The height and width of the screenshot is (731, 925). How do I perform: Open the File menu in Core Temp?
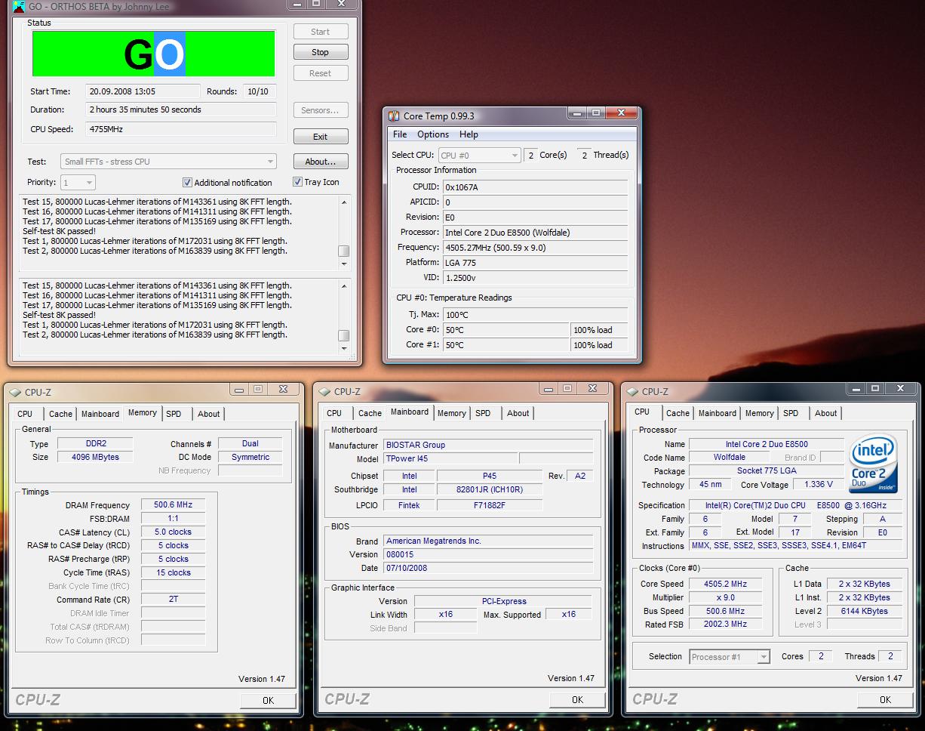(400, 134)
